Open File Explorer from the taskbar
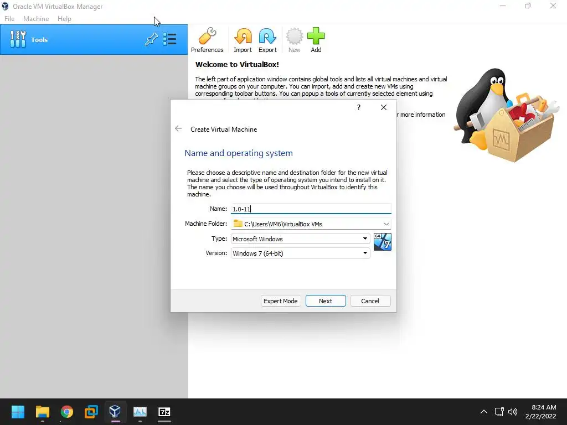This screenshot has width=567, height=425. pos(42,412)
